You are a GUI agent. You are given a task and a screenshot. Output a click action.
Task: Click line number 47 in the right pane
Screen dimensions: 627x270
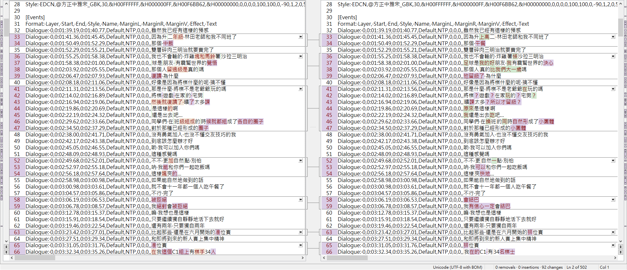329,128
